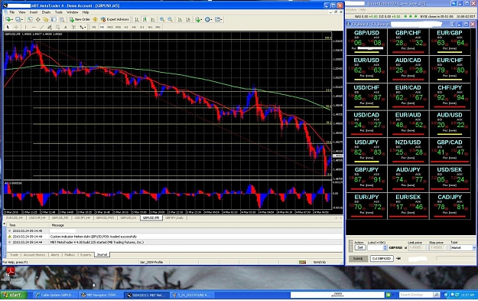Switch to bar chart icon
478x301 pixels.
[x=137, y=20]
